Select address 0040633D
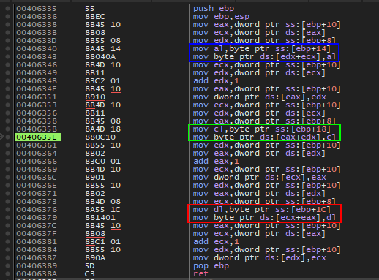The width and height of the screenshot is (379, 280). (x=37, y=41)
